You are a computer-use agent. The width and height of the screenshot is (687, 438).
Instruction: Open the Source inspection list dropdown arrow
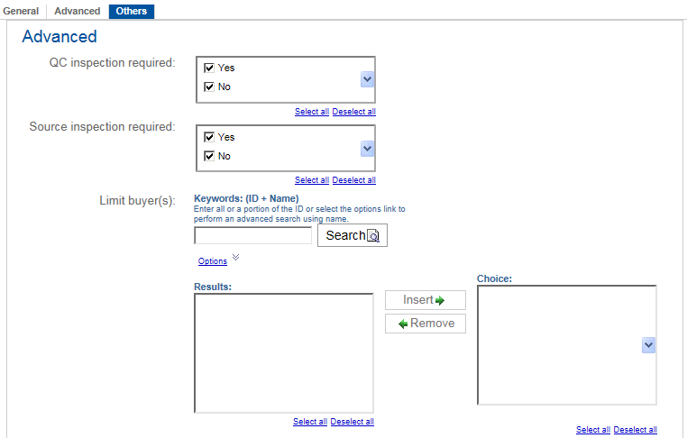click(x=367, y=148)
